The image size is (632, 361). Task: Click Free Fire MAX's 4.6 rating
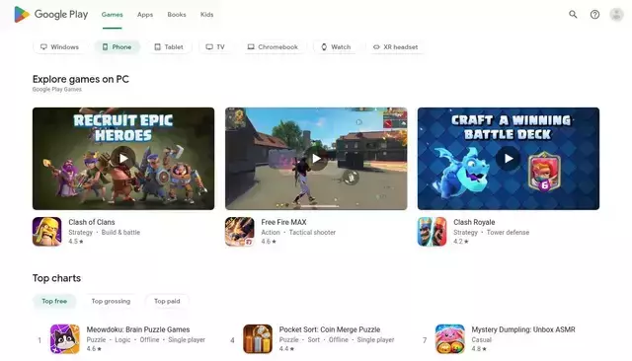[269, 242]
